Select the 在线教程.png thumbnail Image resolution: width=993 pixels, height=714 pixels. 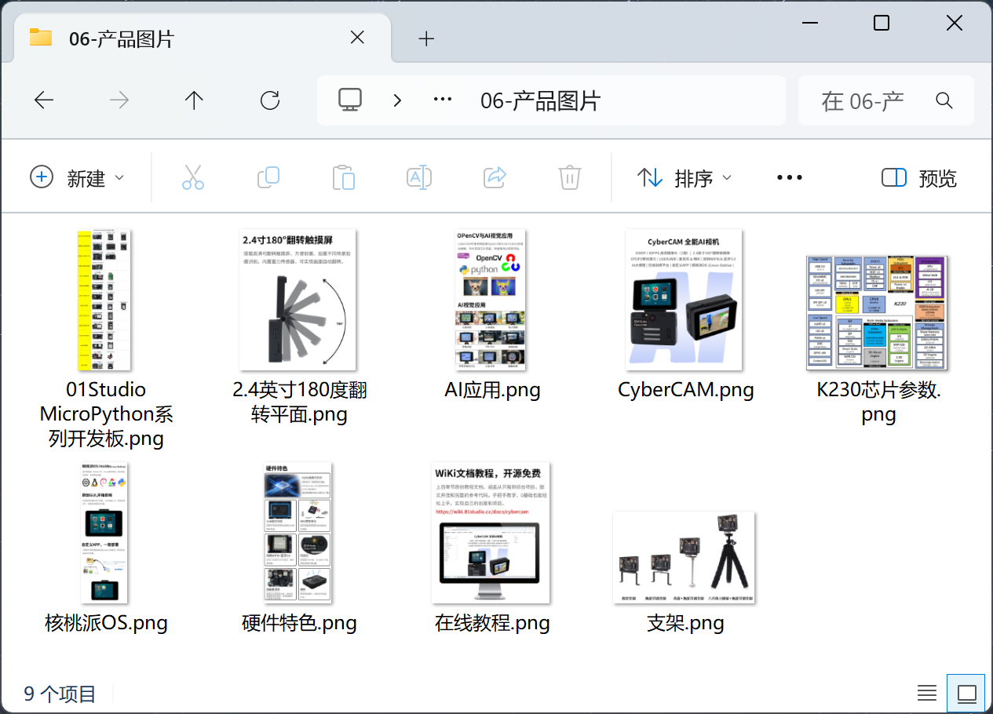tap(491, 533)
